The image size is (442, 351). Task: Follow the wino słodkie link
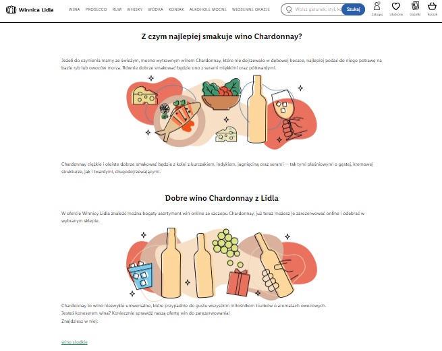click(x=74, y=342)
